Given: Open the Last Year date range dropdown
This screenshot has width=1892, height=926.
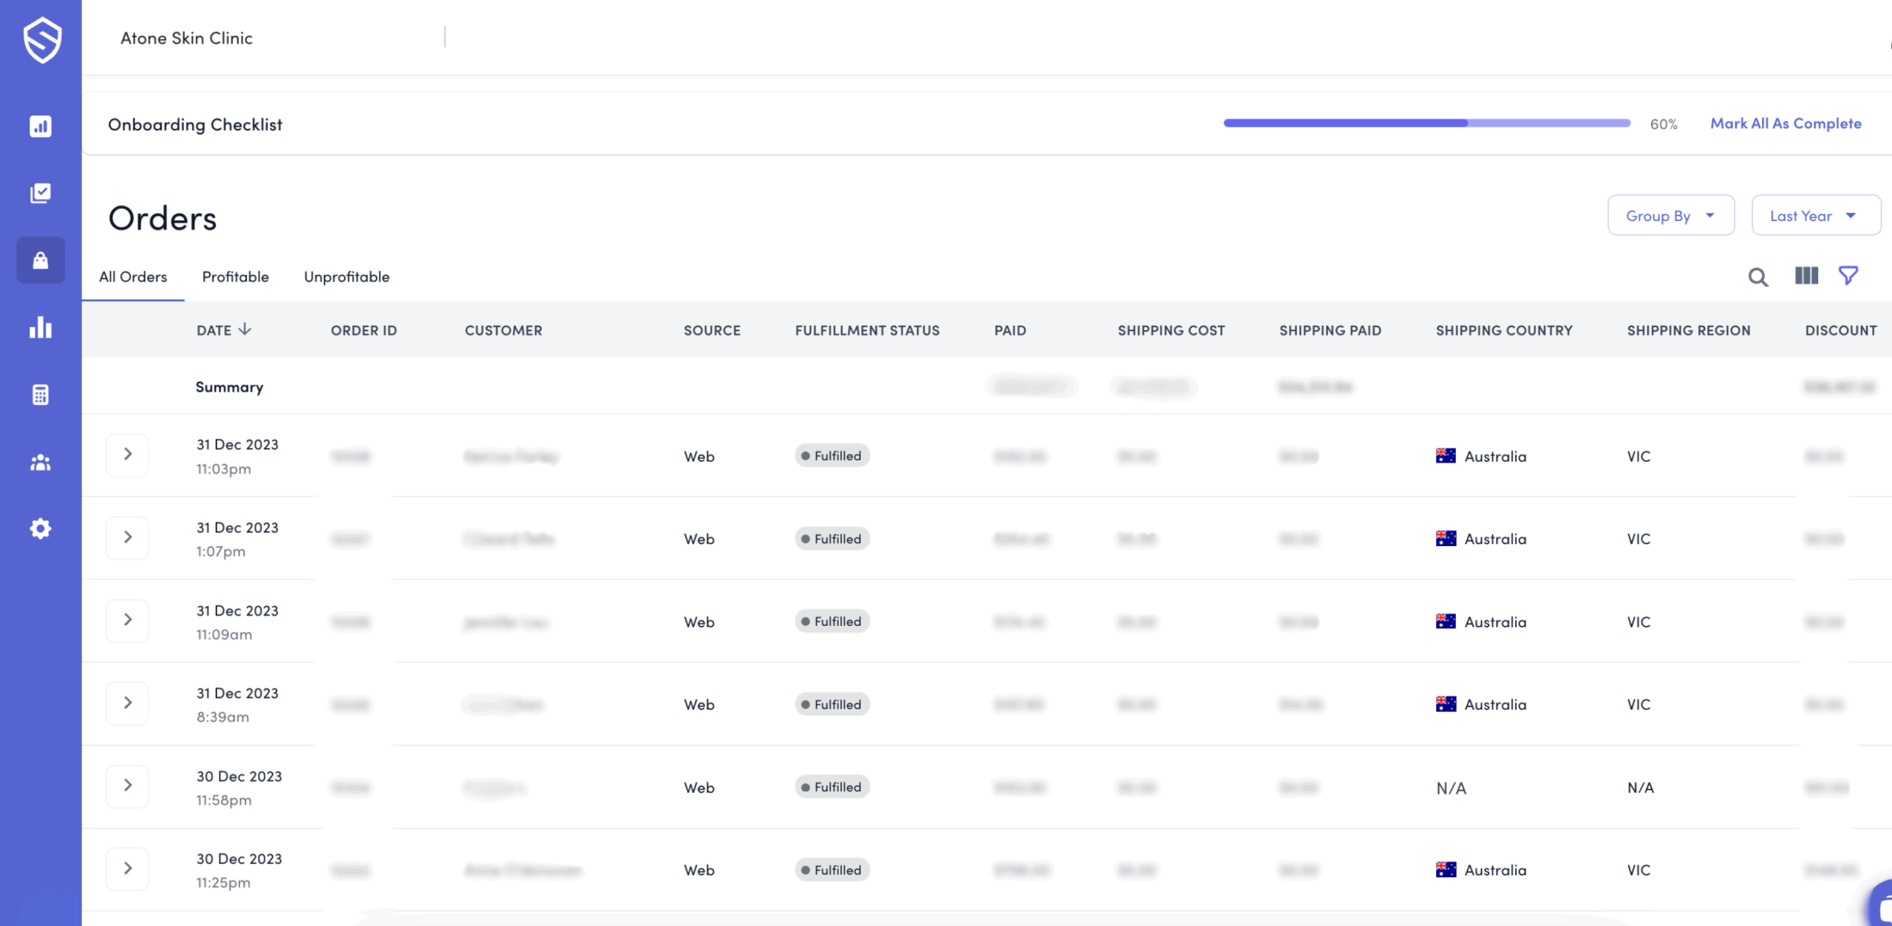Looking at the screenshot, I should coord(1815,216).
